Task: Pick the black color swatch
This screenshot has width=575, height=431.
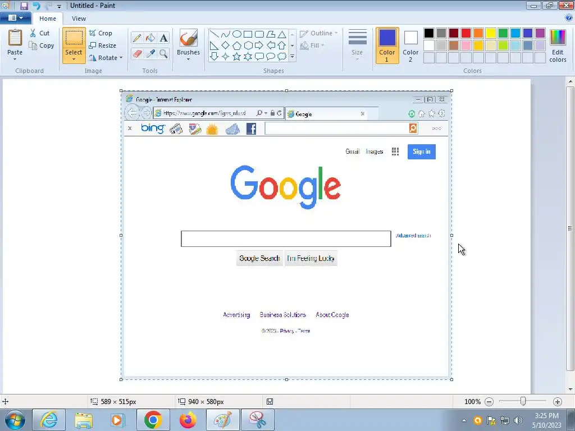Action: [x=429, y=33]
